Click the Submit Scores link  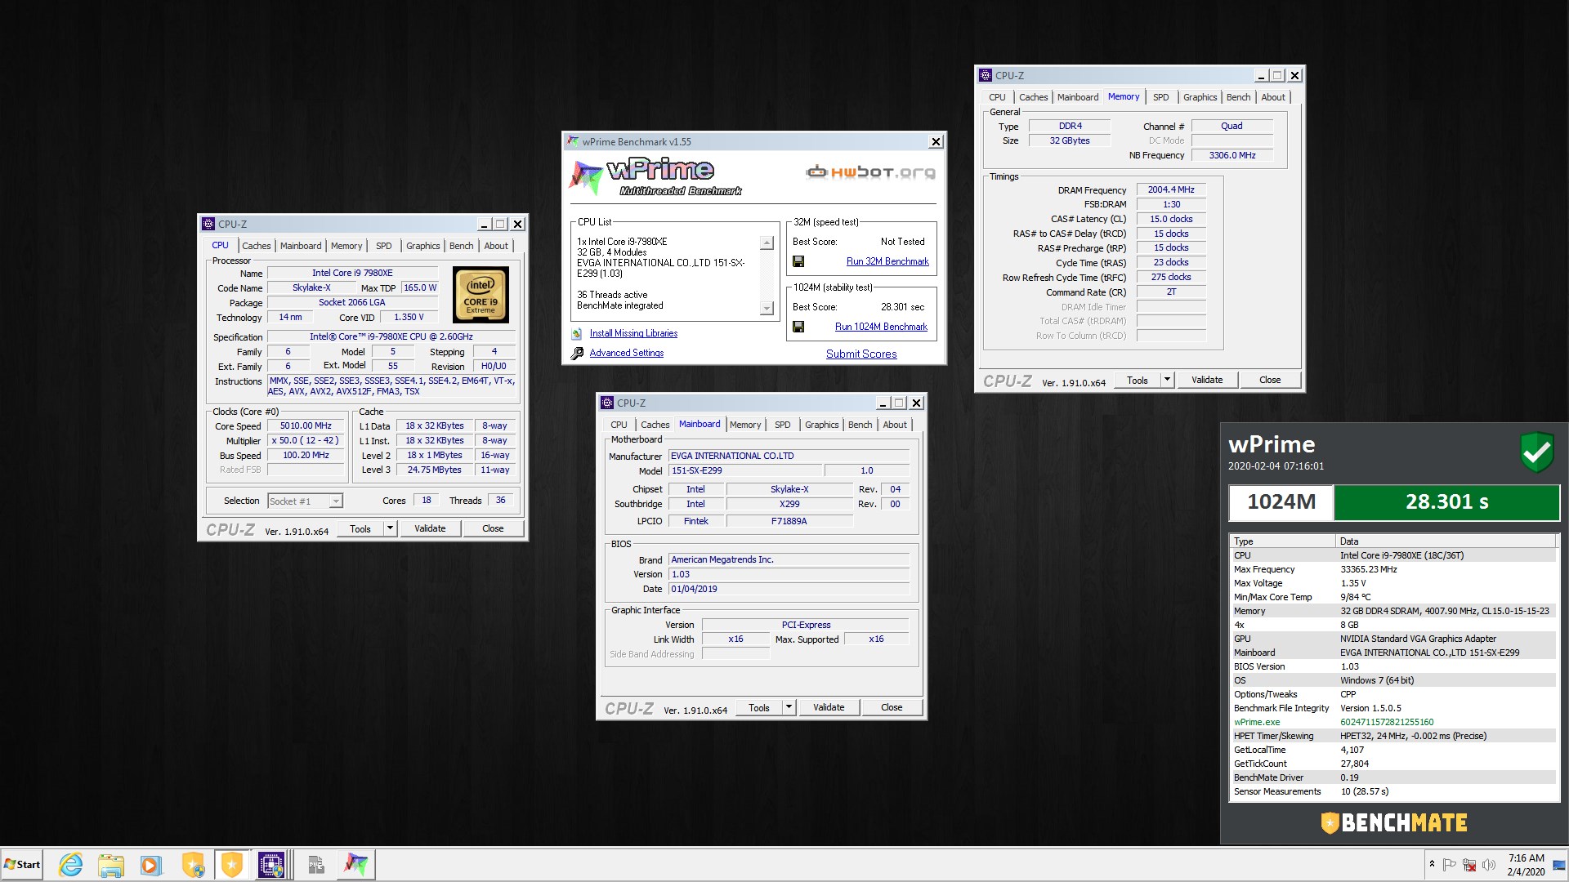tap(861, 354)
